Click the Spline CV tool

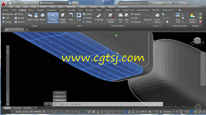(148, 17)
